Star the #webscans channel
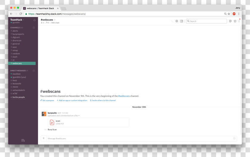This screenshot has width=250, height=157. point(55,20)
